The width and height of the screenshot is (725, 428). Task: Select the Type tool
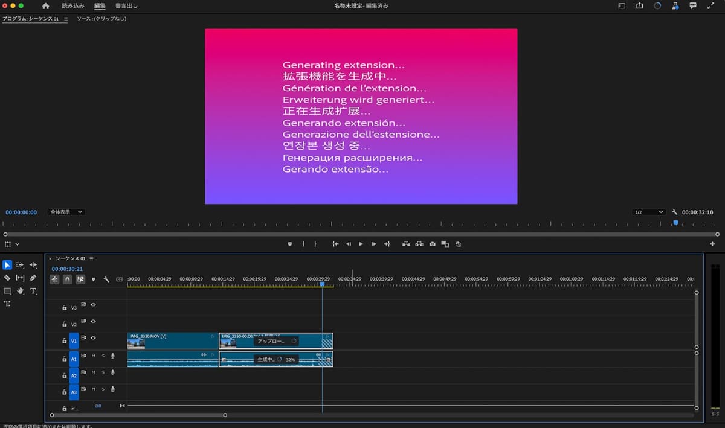coord(33,291)
